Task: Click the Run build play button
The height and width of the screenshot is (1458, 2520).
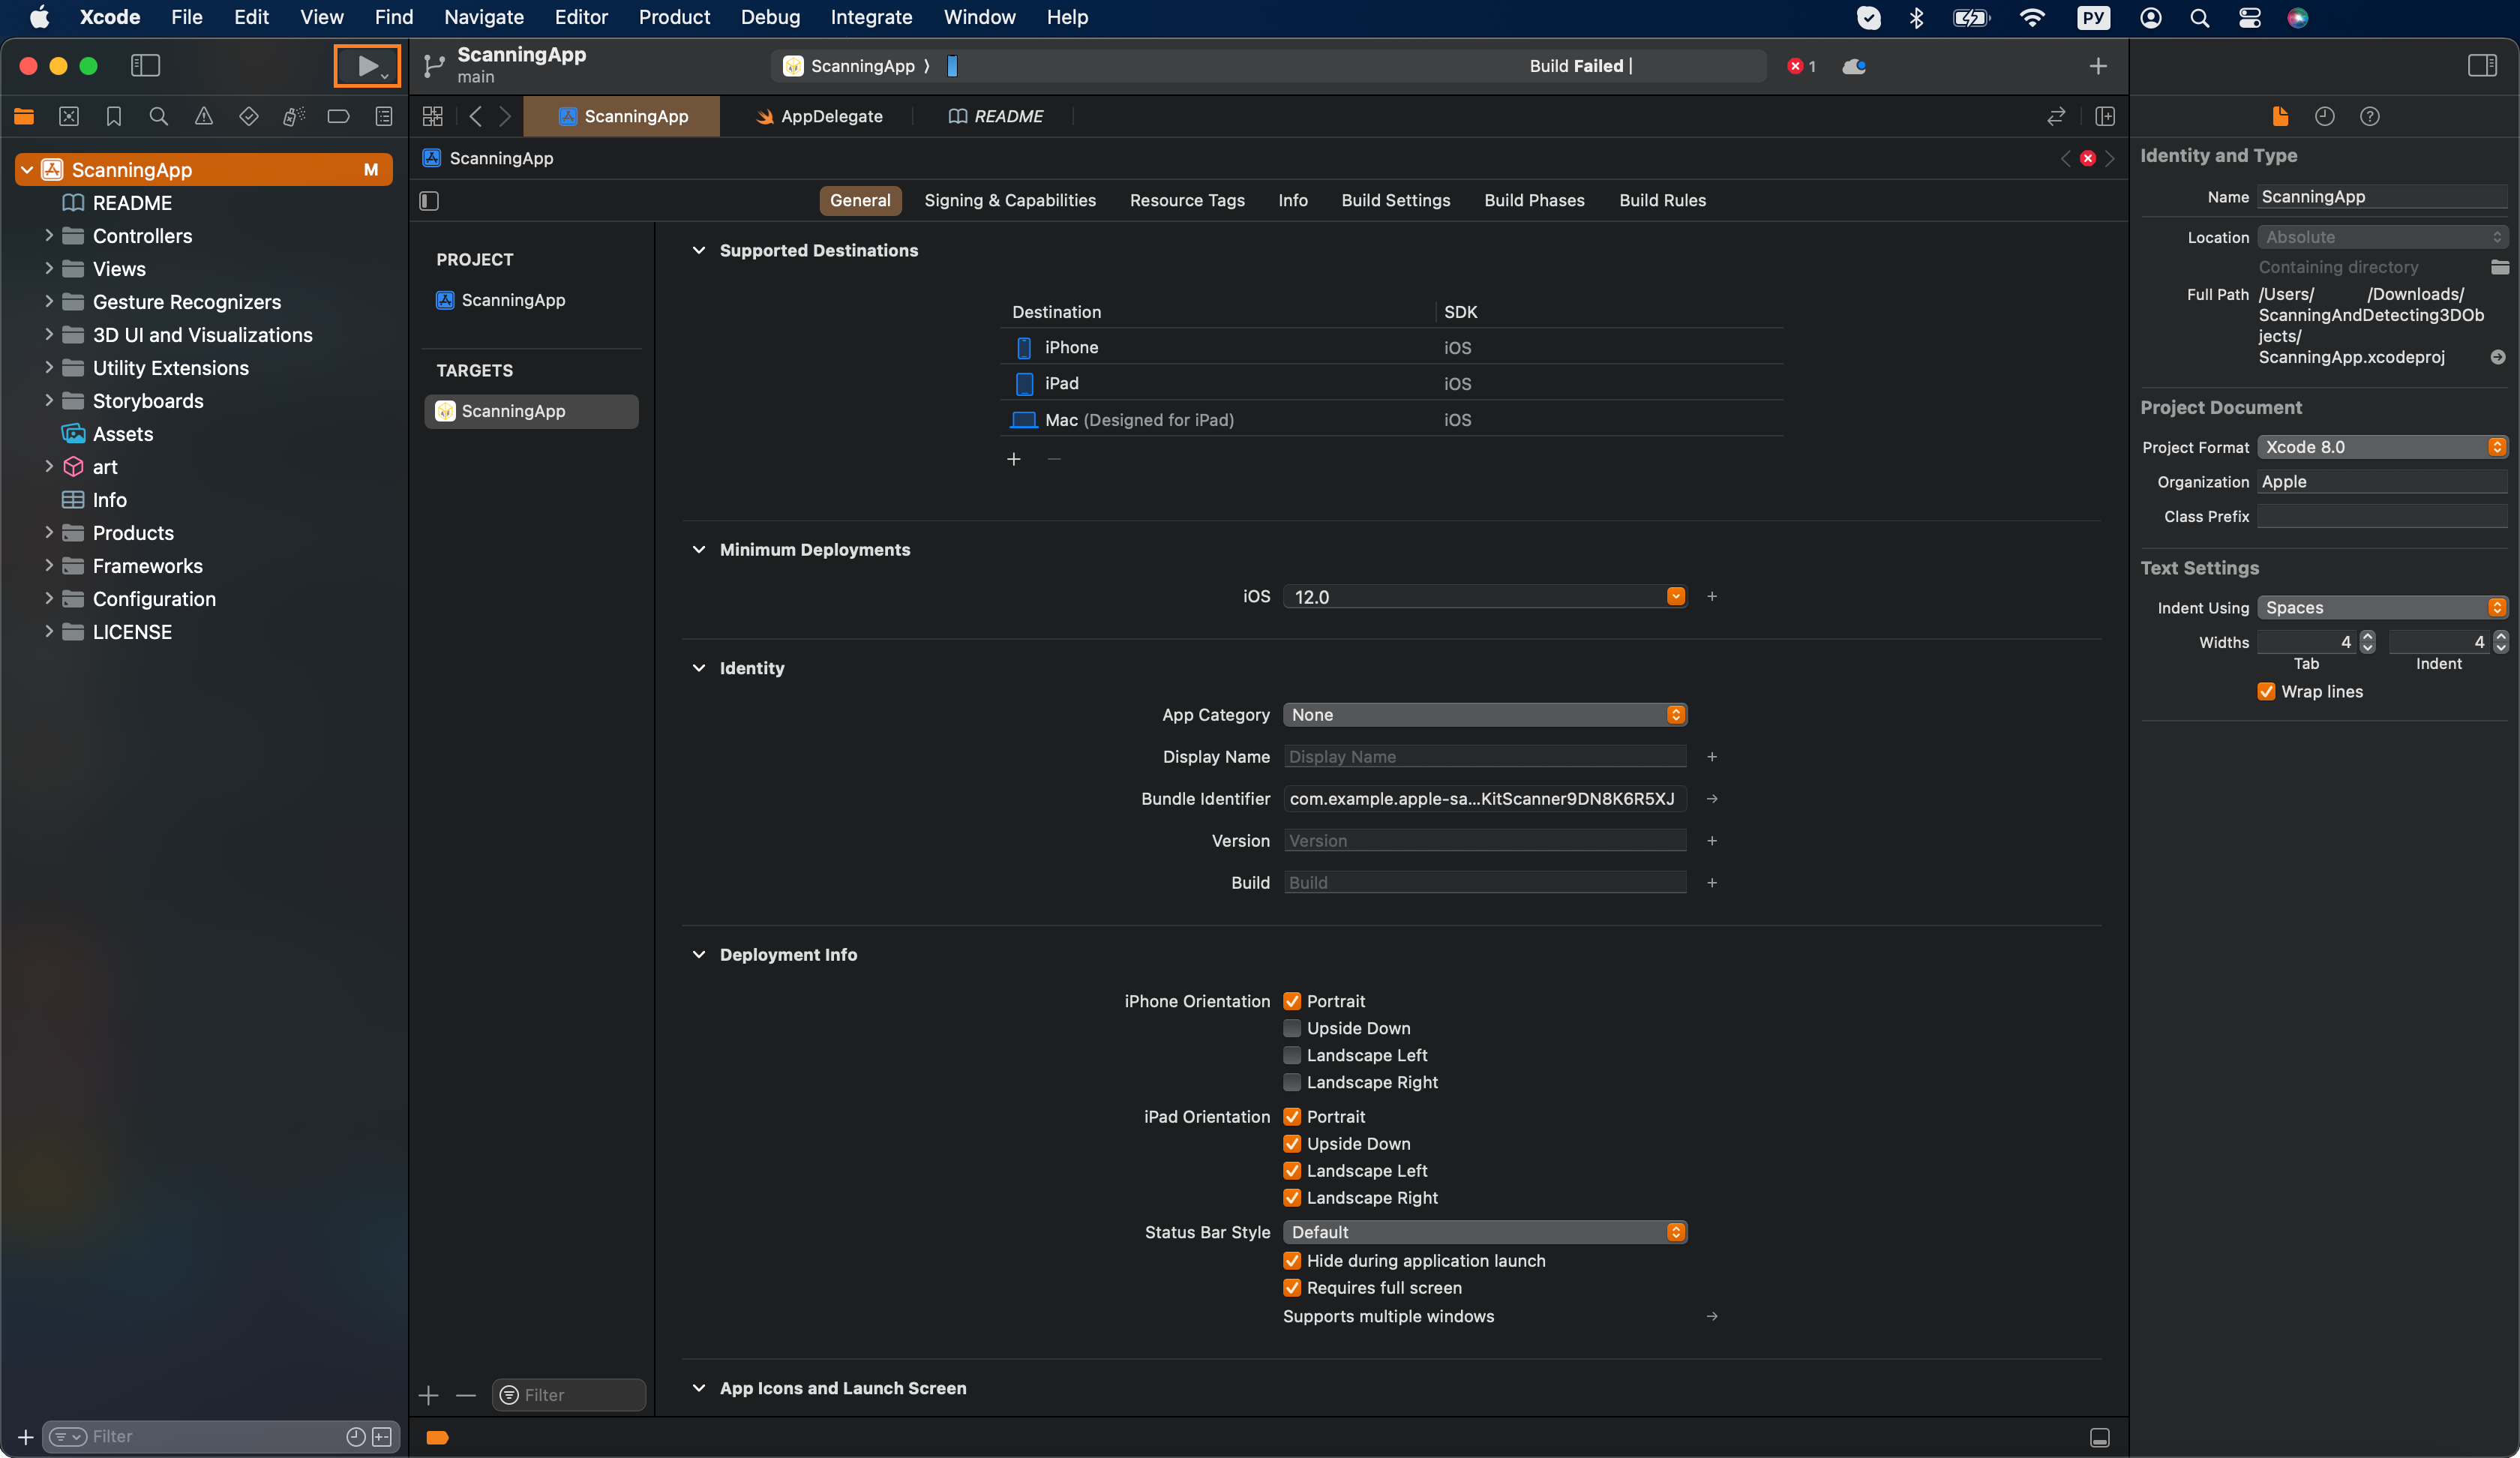Action: (x=366, y=66)
